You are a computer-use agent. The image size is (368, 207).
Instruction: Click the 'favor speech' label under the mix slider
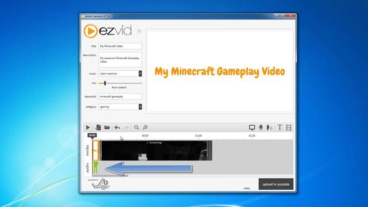click(x=119, y=87)
